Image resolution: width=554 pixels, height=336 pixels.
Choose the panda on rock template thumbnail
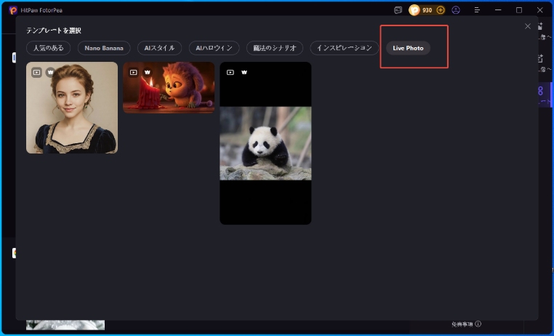265,143
